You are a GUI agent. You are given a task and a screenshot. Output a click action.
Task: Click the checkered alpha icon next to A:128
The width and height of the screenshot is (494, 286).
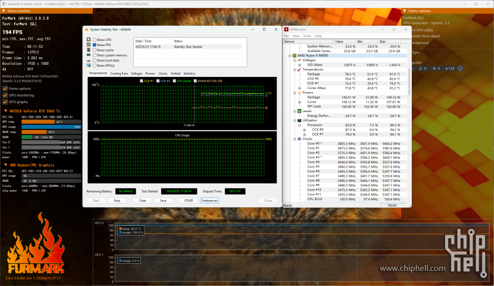point(460,68)
